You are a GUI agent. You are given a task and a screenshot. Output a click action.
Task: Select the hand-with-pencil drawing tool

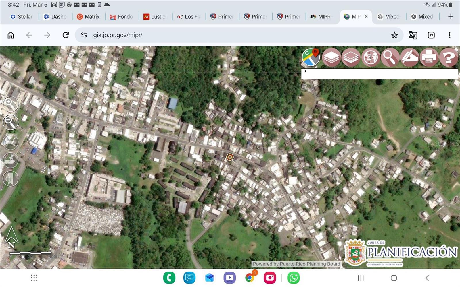coord(409,57)
